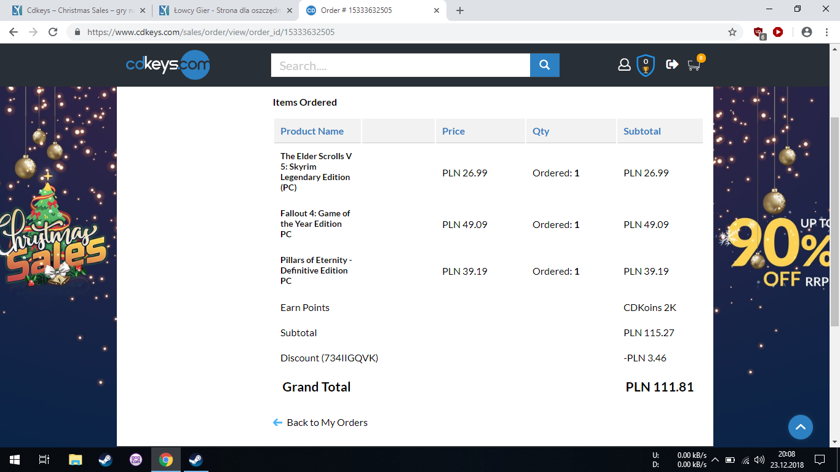
Task: Click the Discount (734IIGQVK) label
Action: point(329,358)
